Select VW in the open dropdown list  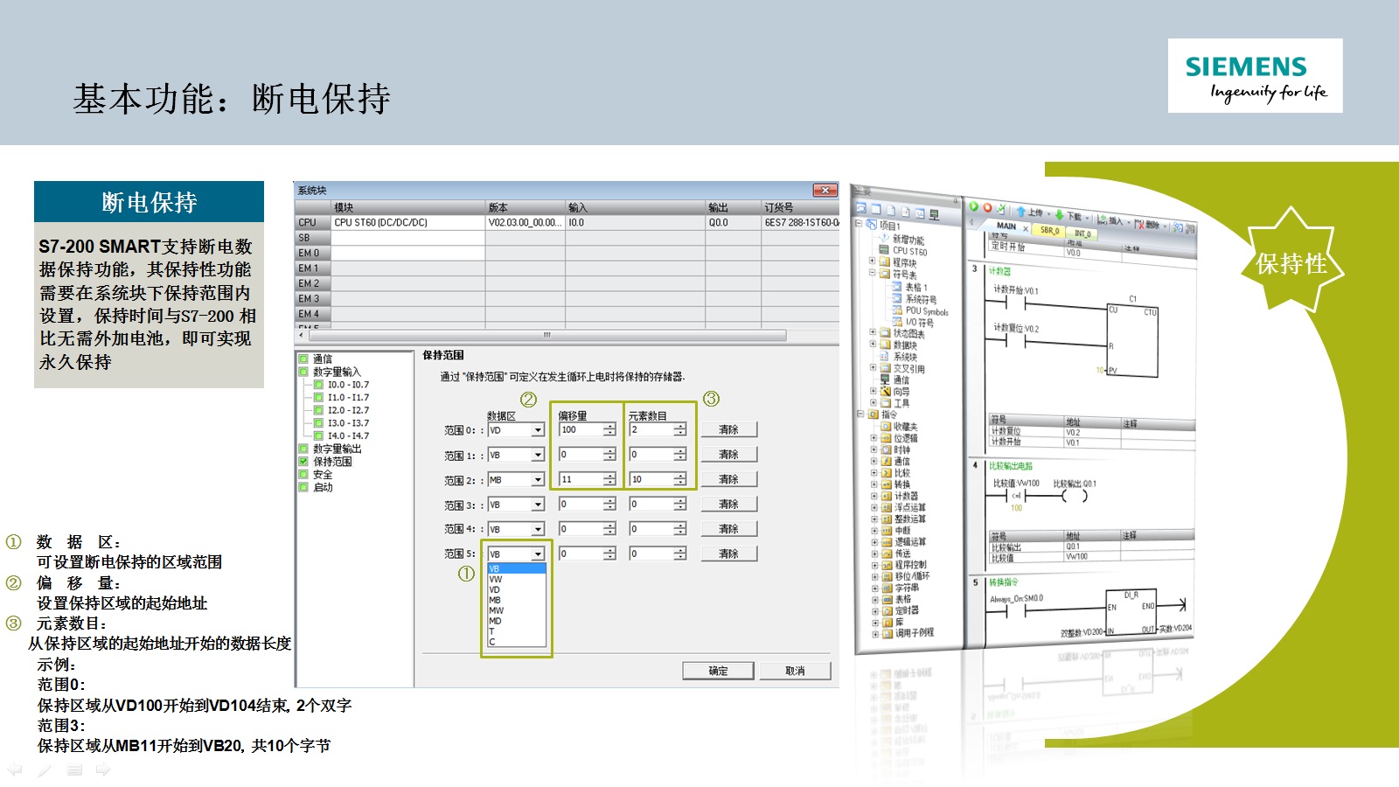coord(517,580)
